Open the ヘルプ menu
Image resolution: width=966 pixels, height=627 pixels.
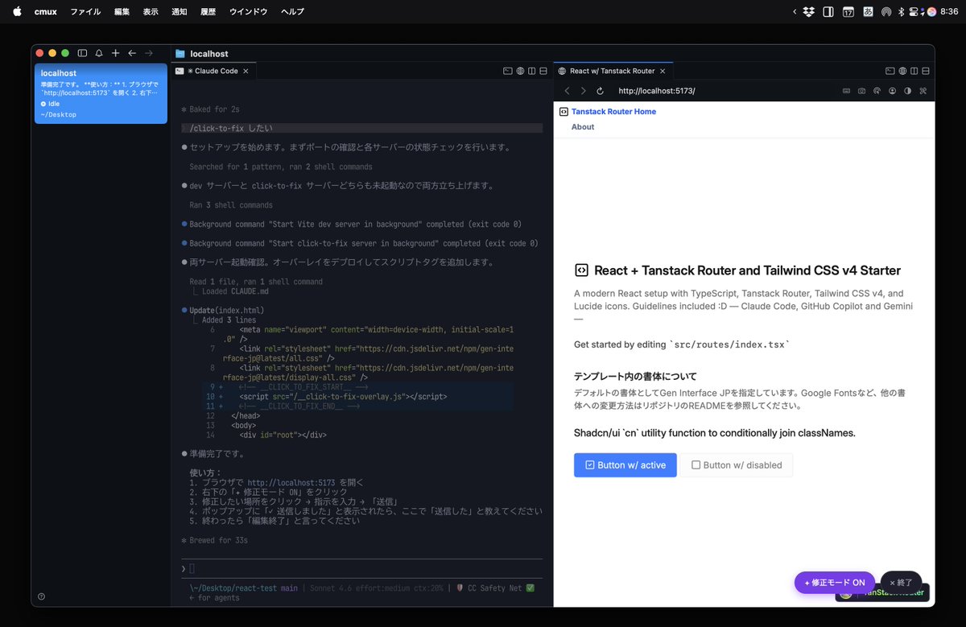tap(292, 11)
